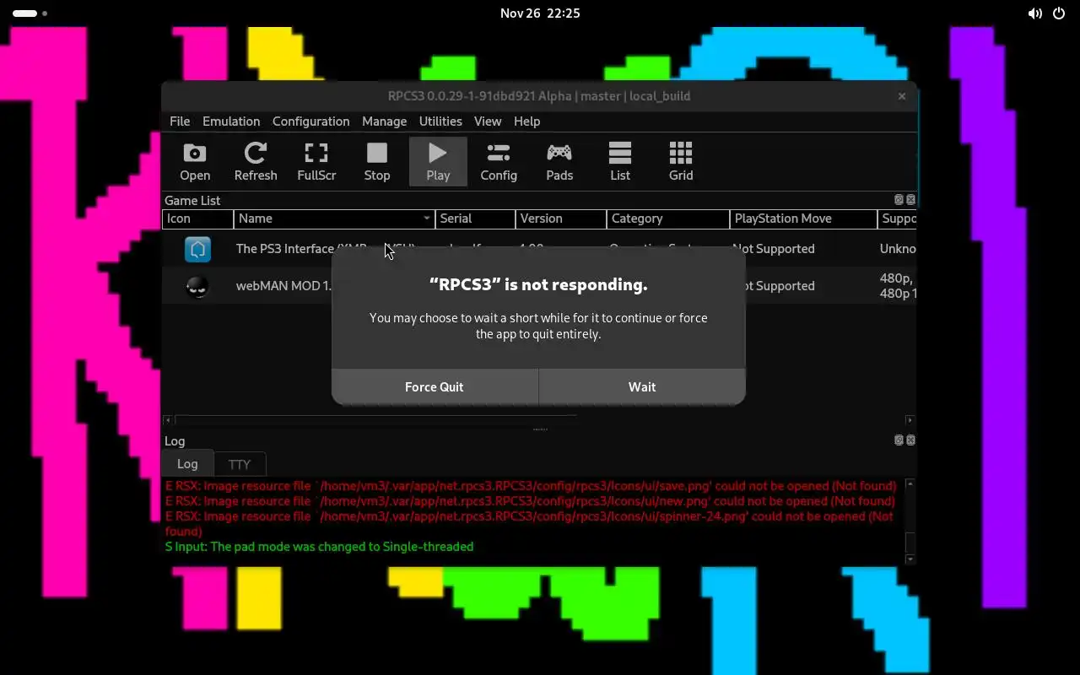Click the Open toolbar icon
This screenshot has height=675, width=1080.
195,161
